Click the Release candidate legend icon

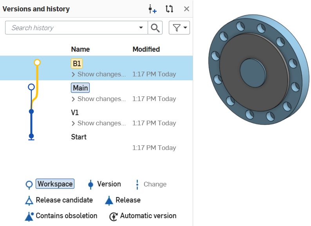(x=29, y=201)
